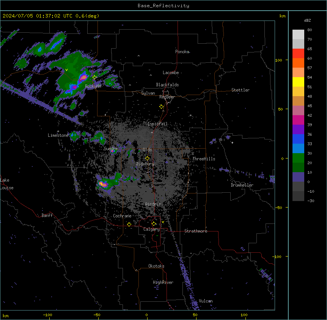Click the Ponoka city label
Viewport: 327px width, 320px height.
pos(182,52)
